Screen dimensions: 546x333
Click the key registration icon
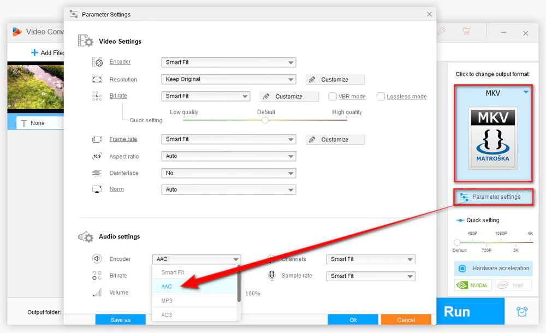(442, 31)
